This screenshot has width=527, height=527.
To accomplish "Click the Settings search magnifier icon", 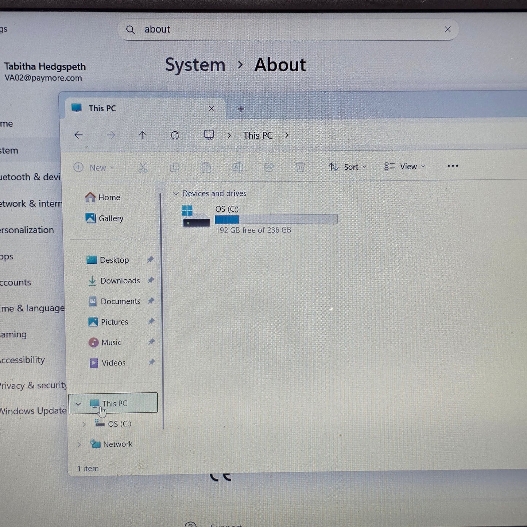I will [x=130, y=30].
